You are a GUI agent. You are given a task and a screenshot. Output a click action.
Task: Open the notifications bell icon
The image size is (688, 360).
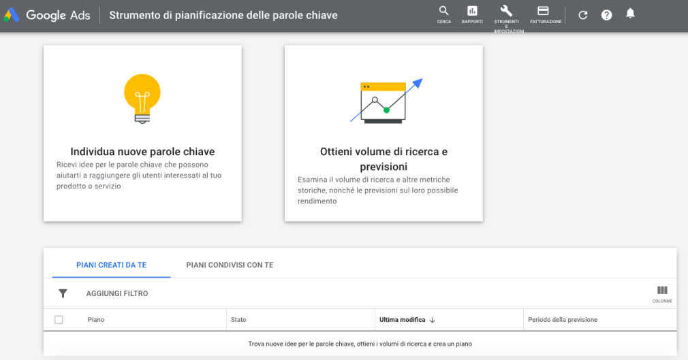click(x=630, y=14)
